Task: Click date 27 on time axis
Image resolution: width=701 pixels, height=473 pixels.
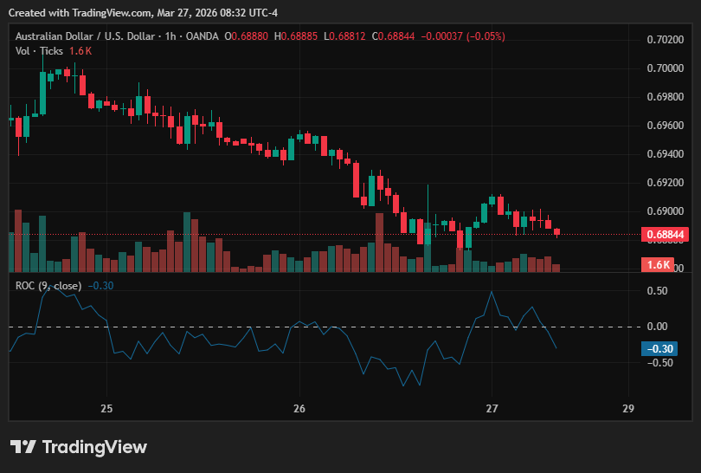Action: pyautogui.click(x=492, y=408)
